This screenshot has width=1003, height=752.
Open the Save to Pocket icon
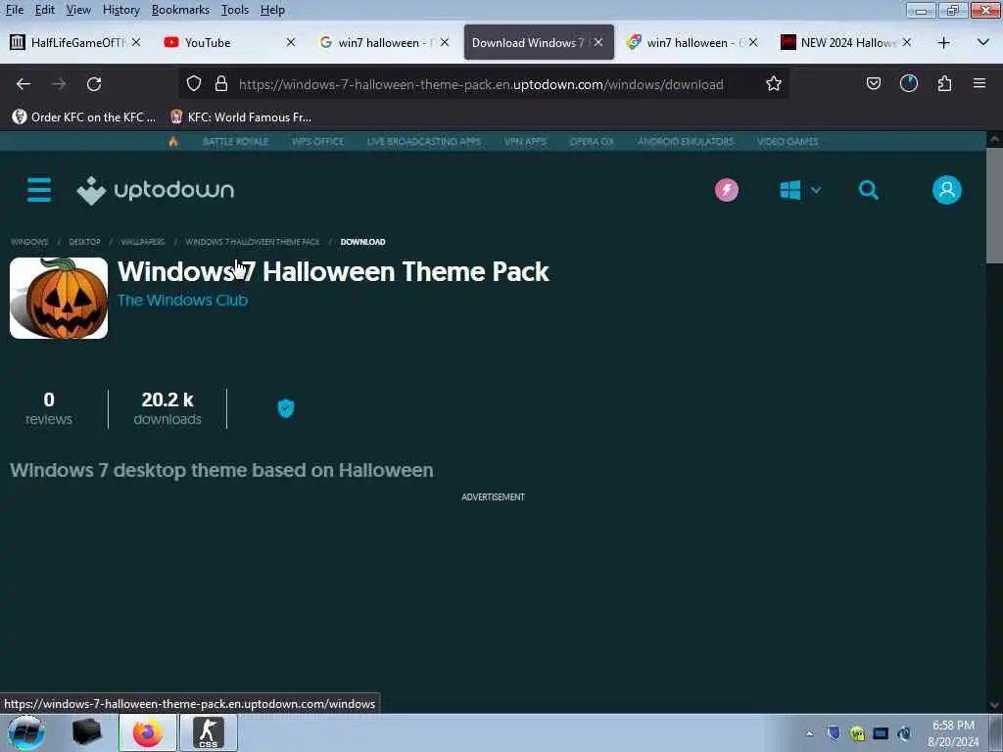click(873, 84)
